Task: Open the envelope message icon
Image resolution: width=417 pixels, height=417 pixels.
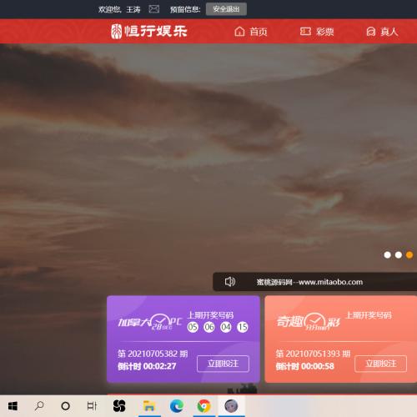Action: point(153,9)
